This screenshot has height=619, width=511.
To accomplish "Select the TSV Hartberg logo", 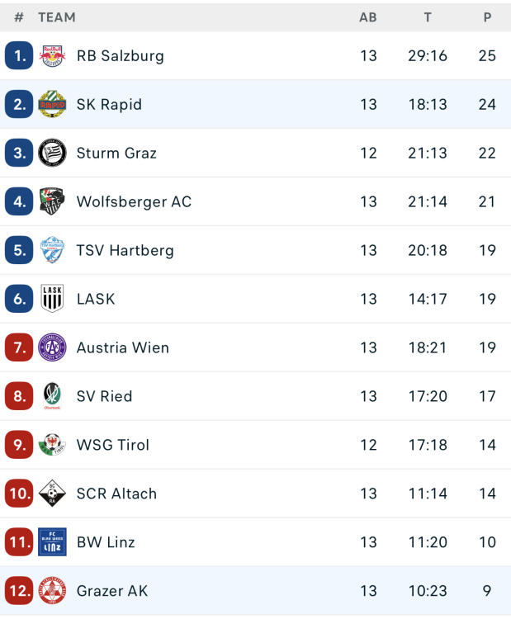I will coord(52,250).
